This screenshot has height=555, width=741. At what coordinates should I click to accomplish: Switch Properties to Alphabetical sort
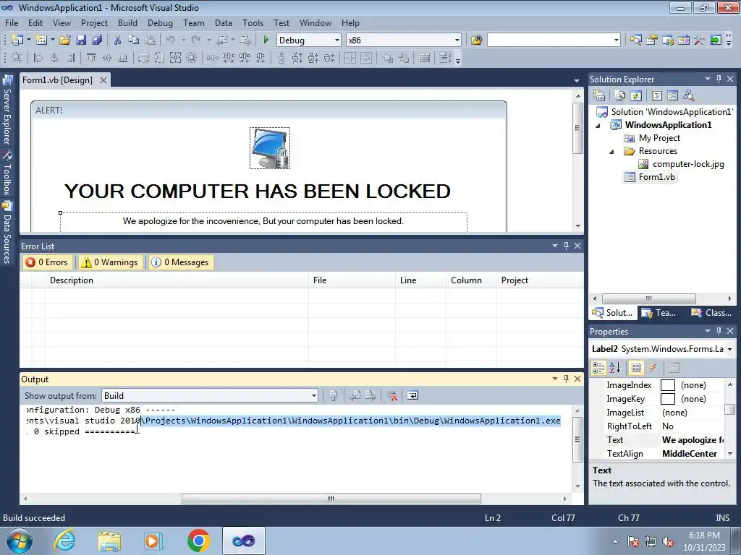[615, 368]
